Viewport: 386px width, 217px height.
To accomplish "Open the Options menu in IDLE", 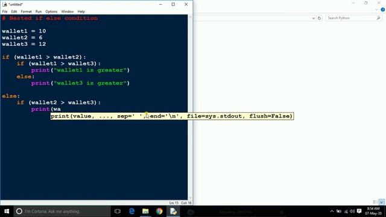I will (51, 11).
